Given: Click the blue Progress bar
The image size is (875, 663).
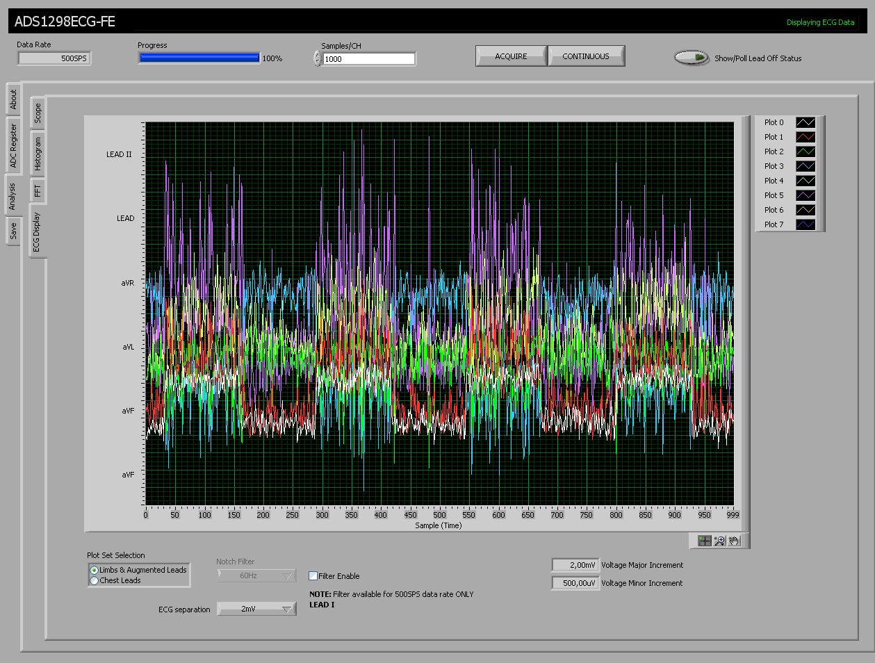Looking at the screenshot, I should [198, 58].
